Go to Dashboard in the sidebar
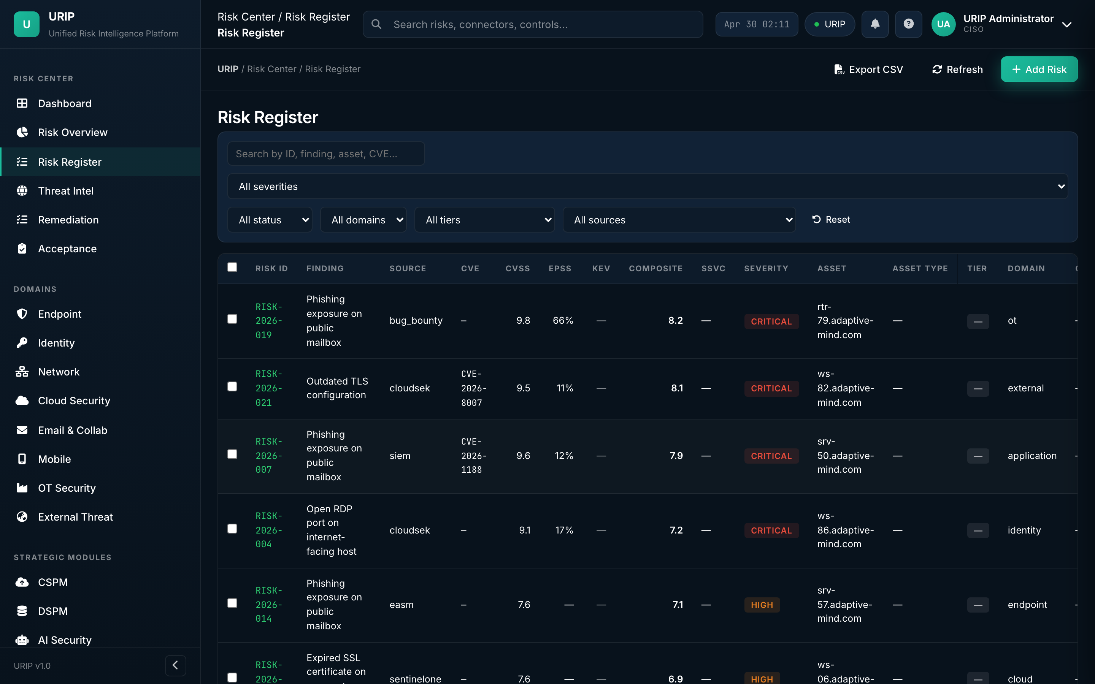The width and height of the screenshot is (1095, 684). pos(100,104)
